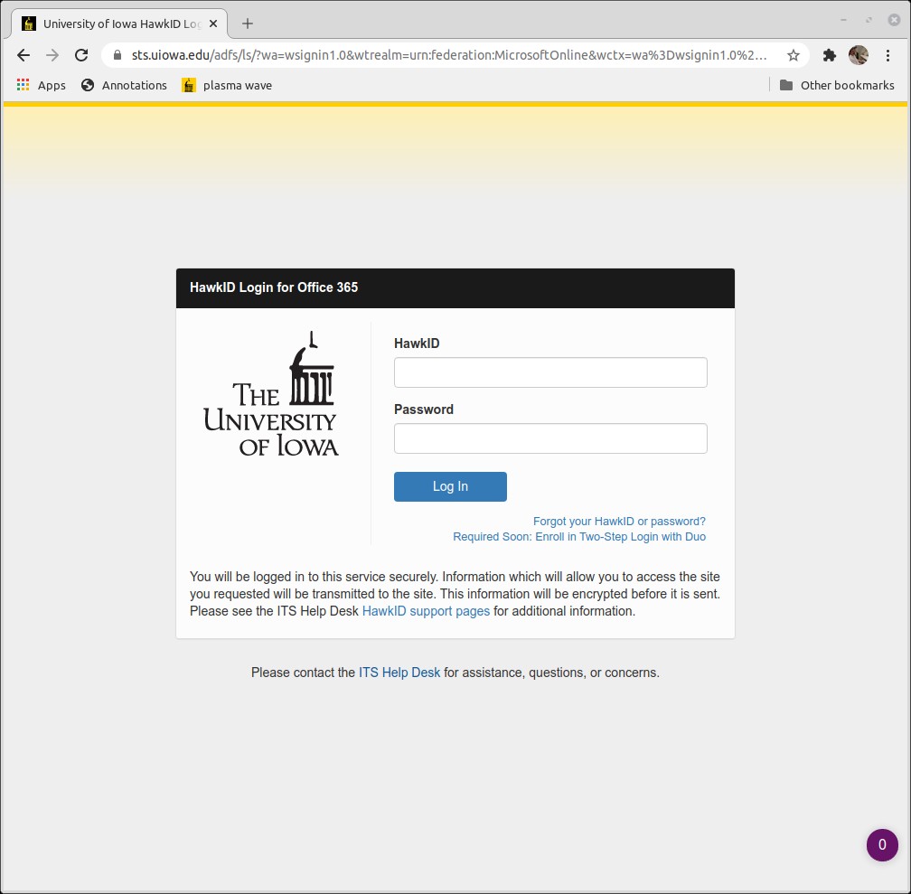Open Forgot your HawkID or password link
Viewport: 911px width, 894px height.
point(619,522)
